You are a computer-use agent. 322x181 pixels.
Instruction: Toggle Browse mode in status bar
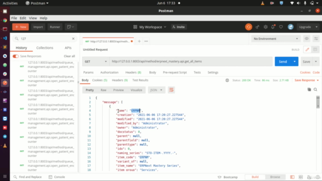(275, 177)
